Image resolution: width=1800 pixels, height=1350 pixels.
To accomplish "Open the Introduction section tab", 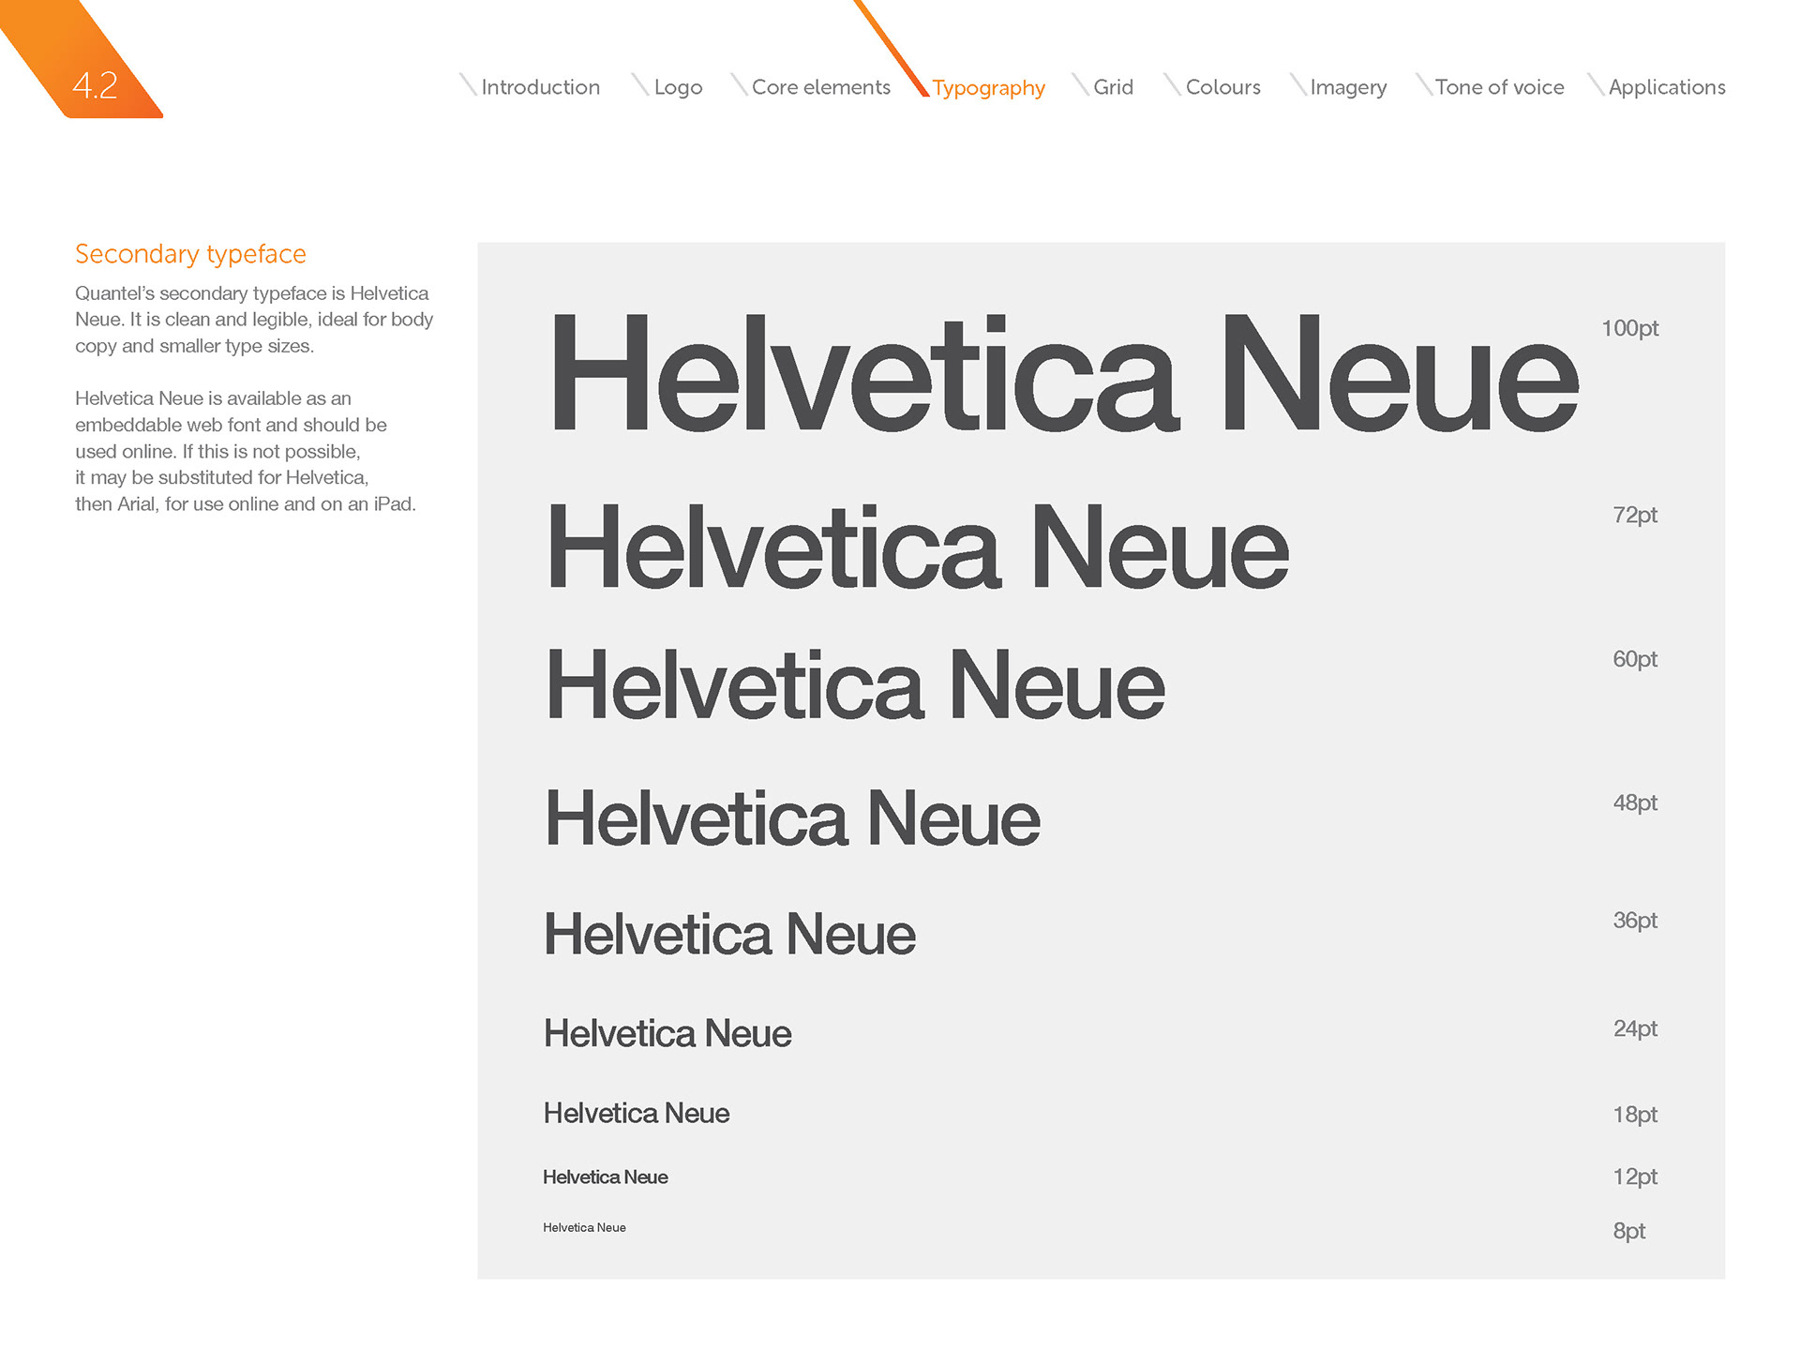I will click(x=540, y=87).
